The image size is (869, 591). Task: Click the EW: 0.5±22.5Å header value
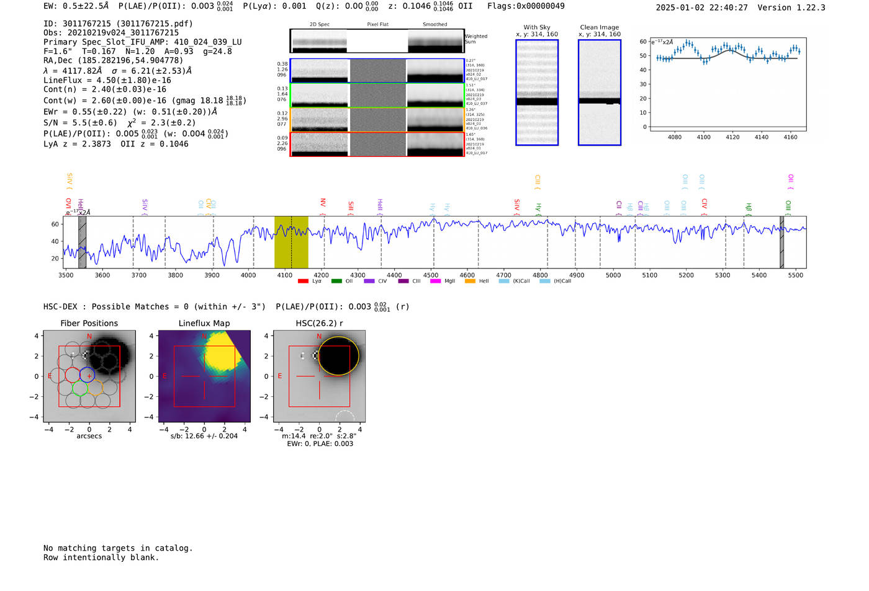pyautogui.click(x=76, y=6)
